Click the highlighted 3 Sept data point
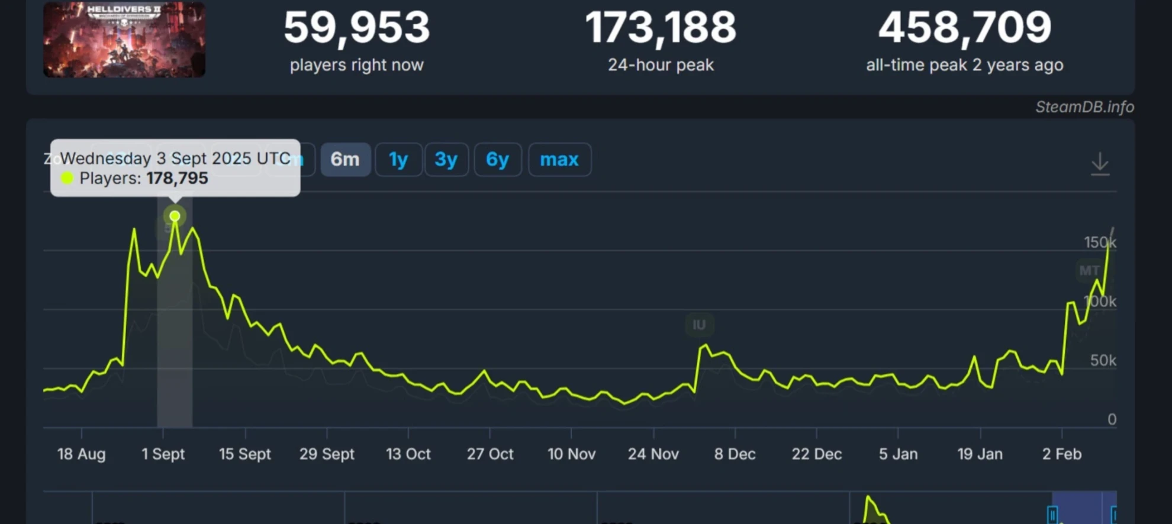This screenshot has width=1172, height=524. (175, 216)
